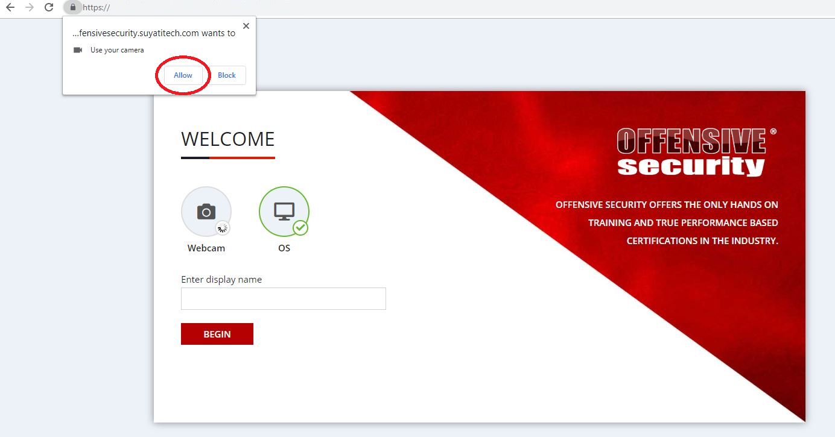Click the browser back arrow

tap(10, 7)
